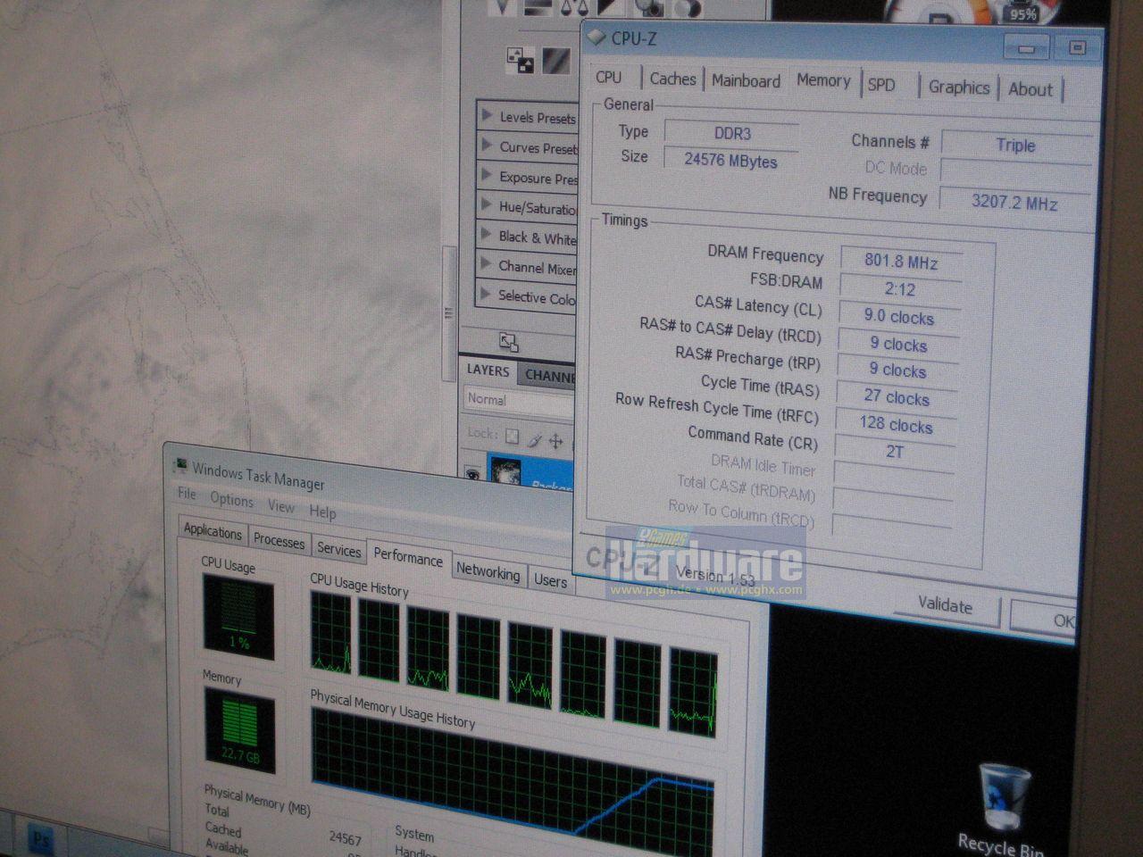Click the tRAS 27 clocks value
This screenshot has width=1143, height=857.
(x=897, y=397)
